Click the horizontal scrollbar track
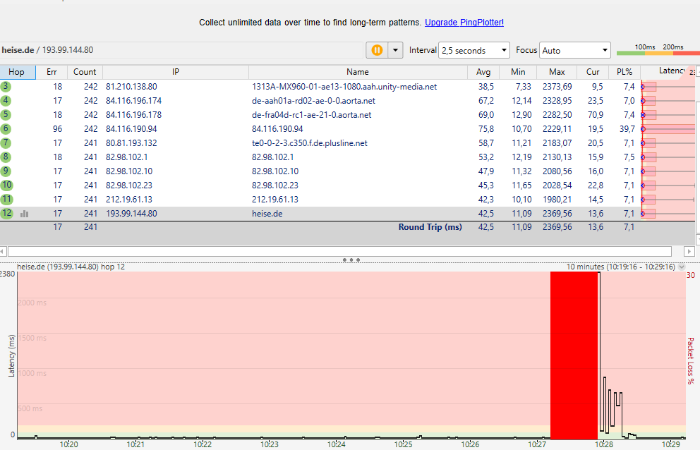Viewport: 700px width, 450px height. [339, 251]
